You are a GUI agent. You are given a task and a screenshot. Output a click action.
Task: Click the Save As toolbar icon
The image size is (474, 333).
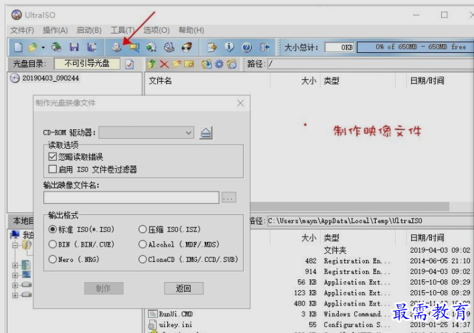tap(92, 47)
